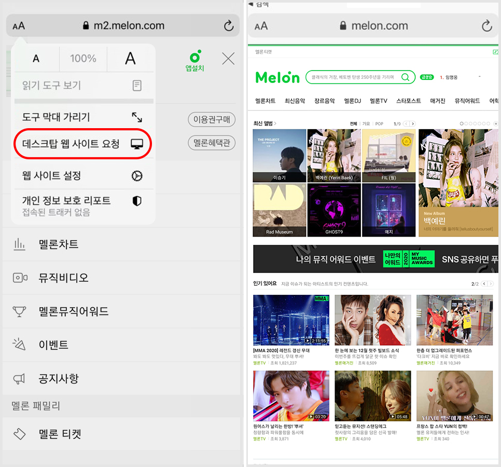The image size is (501, 467).
Task: Open 스타포스트 navigation tab
Action: click(408, 101)
